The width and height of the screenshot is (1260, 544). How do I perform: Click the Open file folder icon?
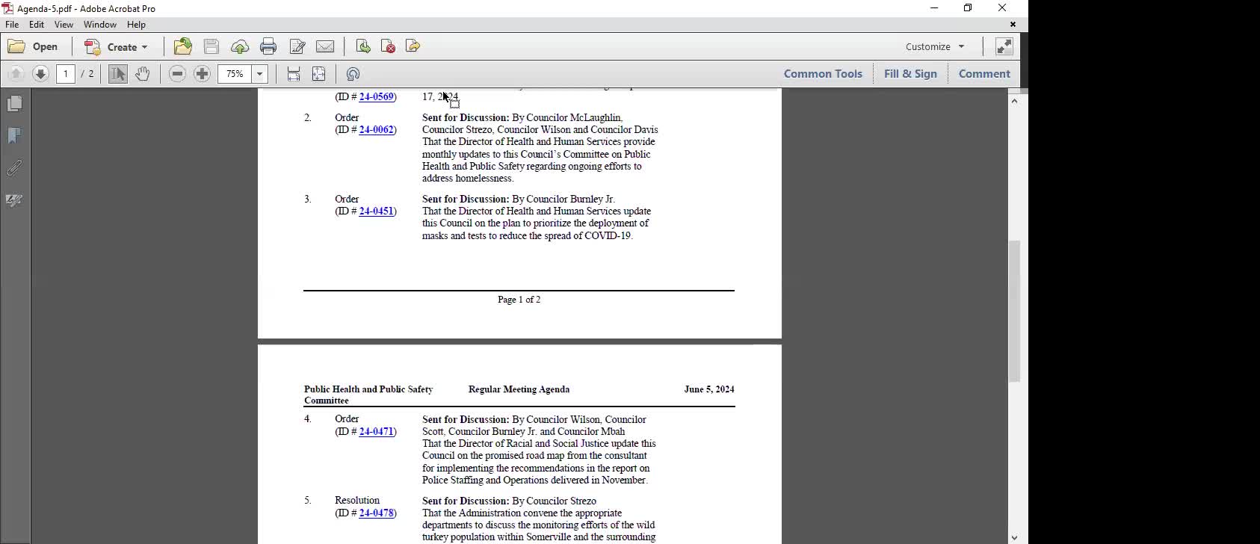pyautogui.click(x=16, y=46)
